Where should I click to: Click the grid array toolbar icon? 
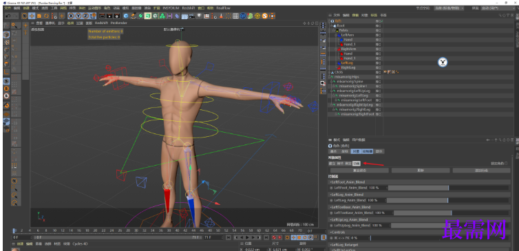point(235,16)
